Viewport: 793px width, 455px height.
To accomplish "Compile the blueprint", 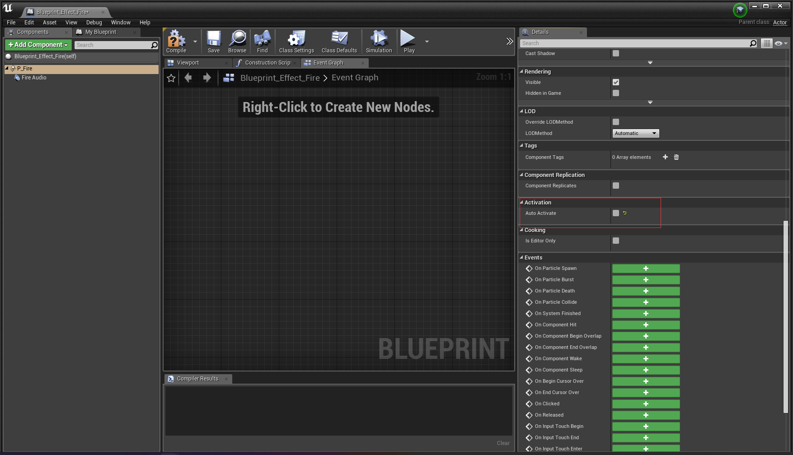I will pyautogui.click(x=176, y=42).
